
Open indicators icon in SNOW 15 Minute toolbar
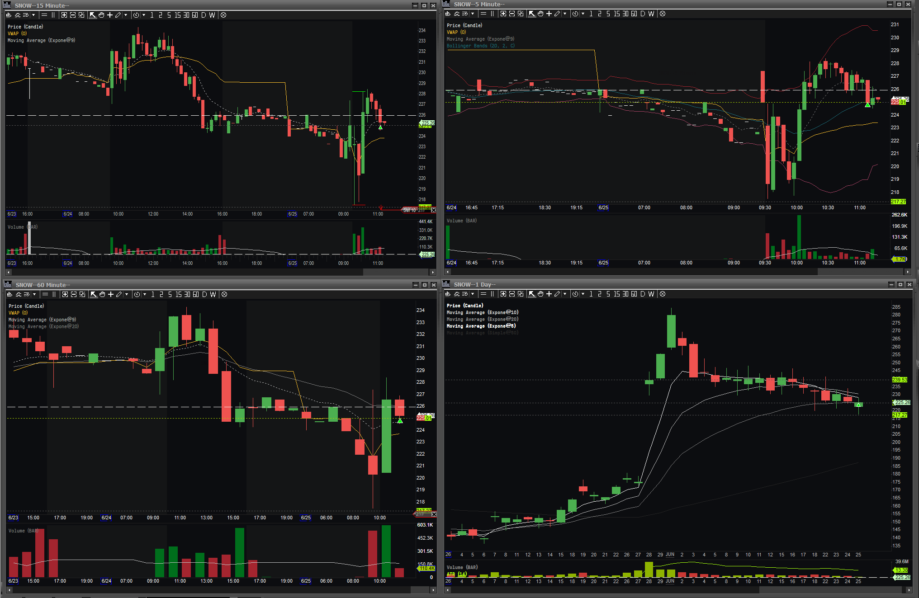(x=18, y=15)
